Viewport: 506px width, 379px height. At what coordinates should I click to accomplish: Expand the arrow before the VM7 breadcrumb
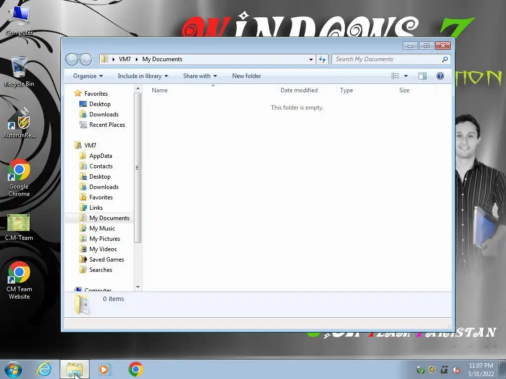pyautogui.click(x=113, y=59)
